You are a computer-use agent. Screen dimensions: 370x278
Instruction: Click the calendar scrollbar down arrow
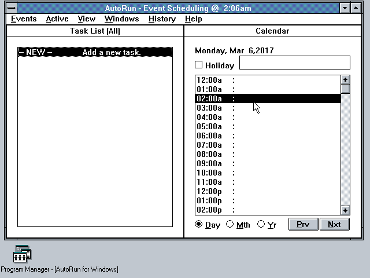coord(345,210)
